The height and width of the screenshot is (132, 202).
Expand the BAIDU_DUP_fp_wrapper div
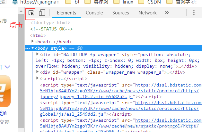tap(37, 54)
